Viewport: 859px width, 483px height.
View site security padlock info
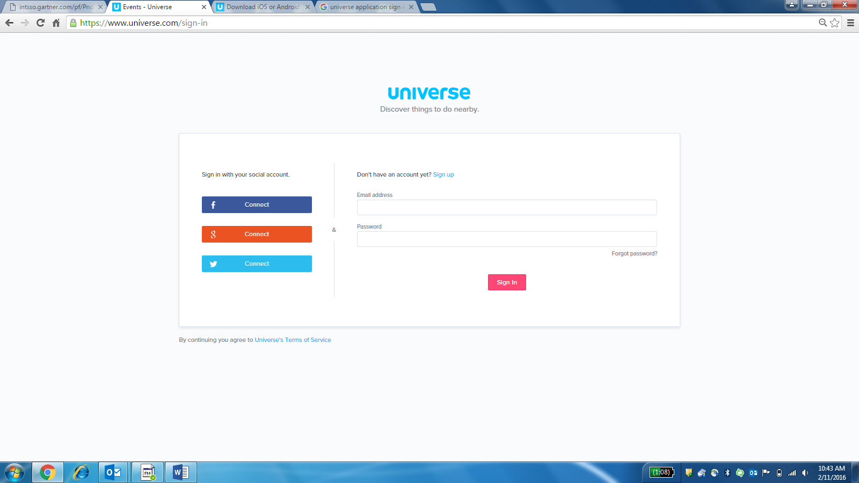[74, 23]
